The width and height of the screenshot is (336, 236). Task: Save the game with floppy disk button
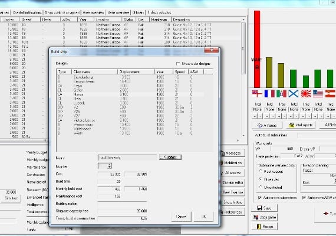265,208
